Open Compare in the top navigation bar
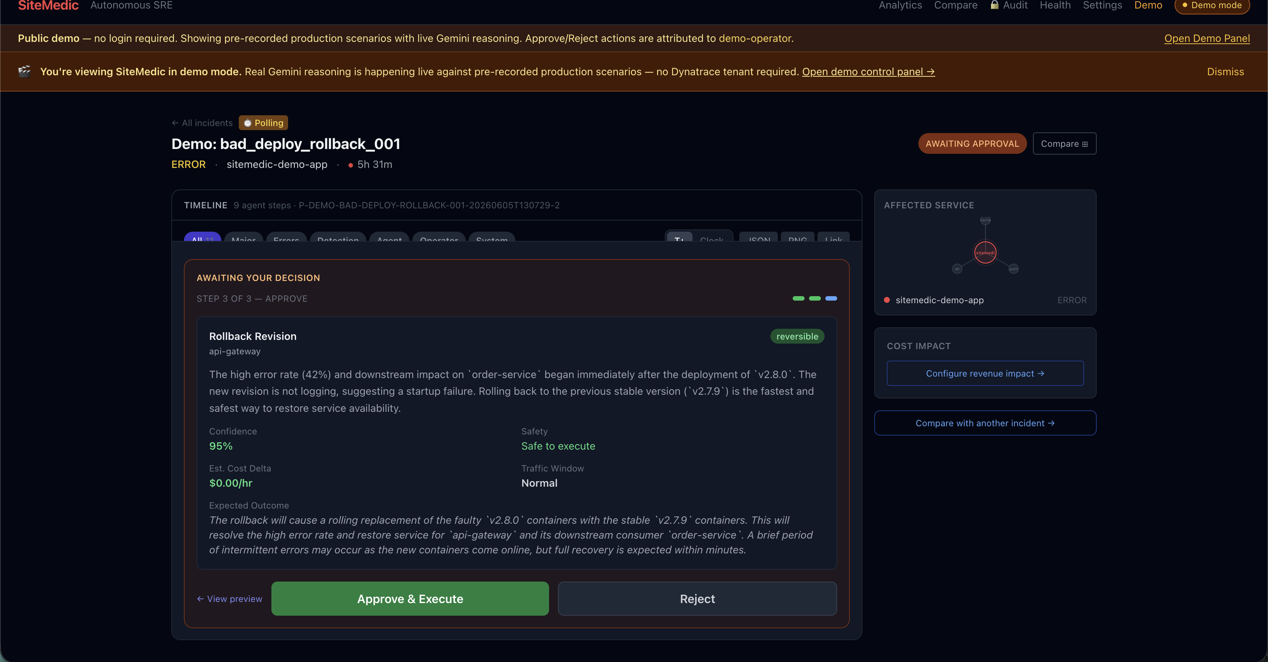 pyautogui.click(x=955, y=6)
